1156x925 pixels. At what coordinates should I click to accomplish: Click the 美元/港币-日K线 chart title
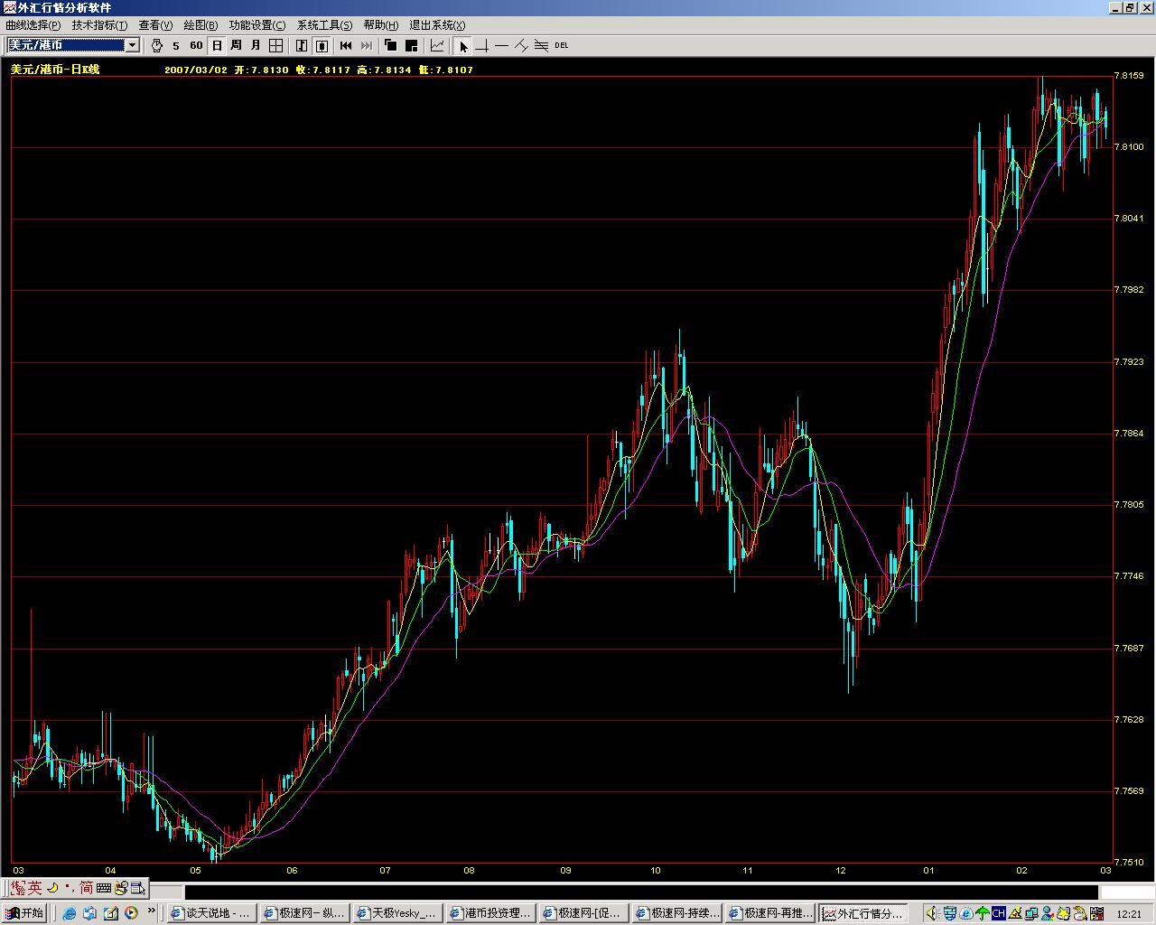click(55, 69)
